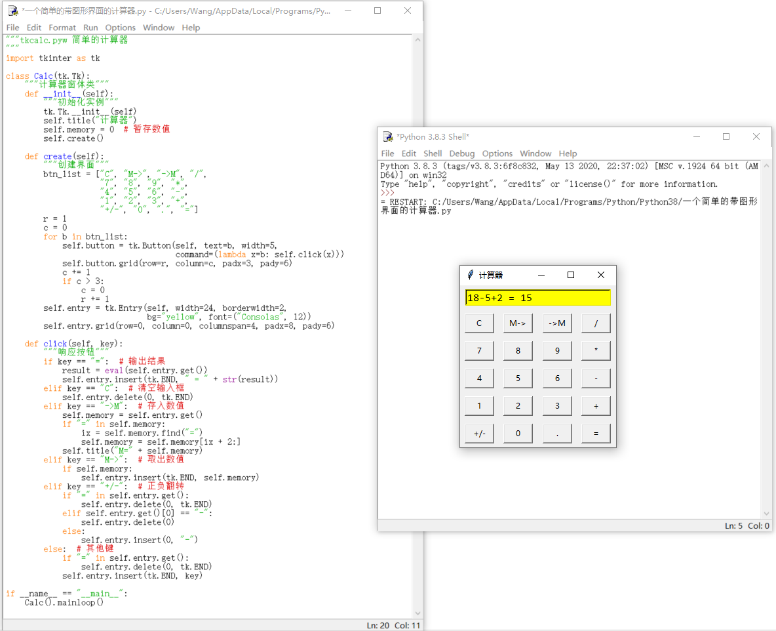Click calculator digit 1
776x631 pixels.
(479, 405)
